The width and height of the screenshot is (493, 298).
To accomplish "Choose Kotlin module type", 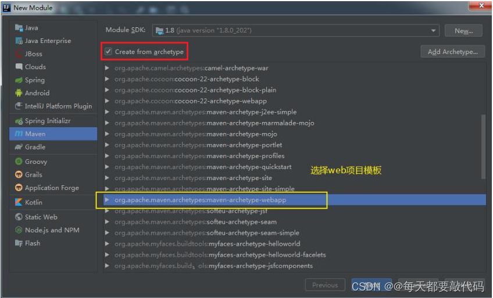I will (53, 202).
